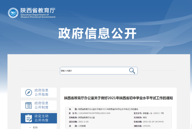
Task: Click the 政府信息公开 banner heading
Action: pyautogui.click(x=97, y=33)
